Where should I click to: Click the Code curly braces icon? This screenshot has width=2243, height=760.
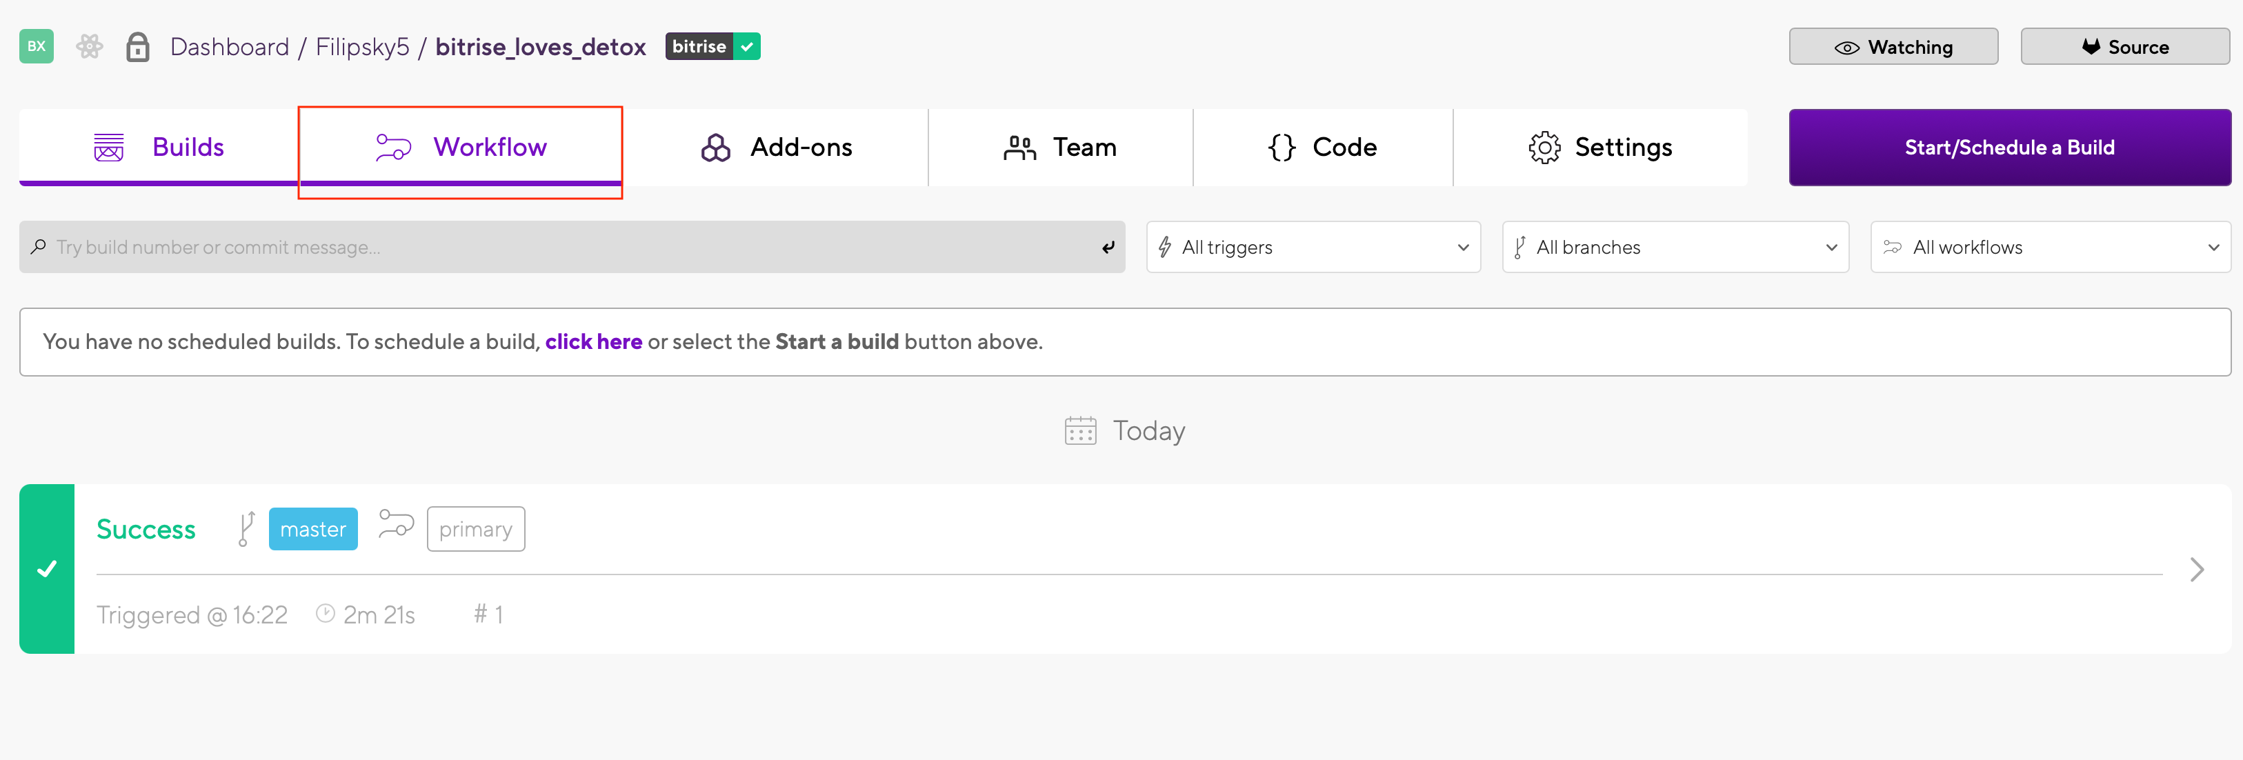coord(1282,147)
